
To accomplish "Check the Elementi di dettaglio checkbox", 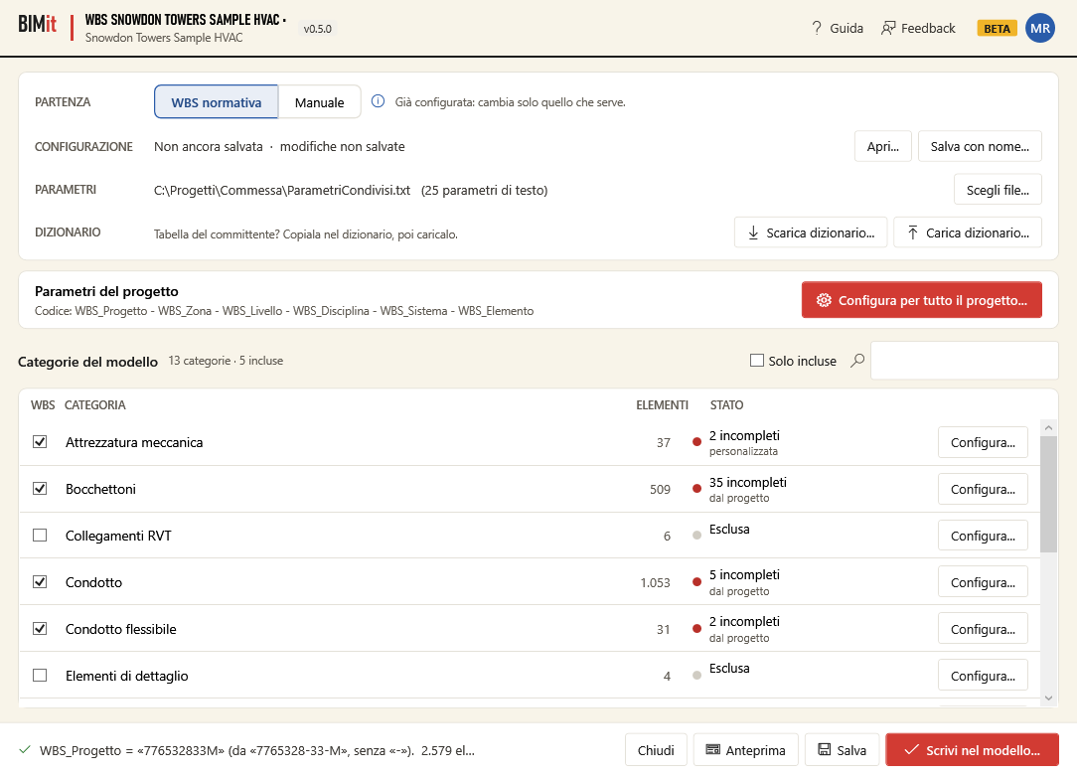I will click(40, 676).
